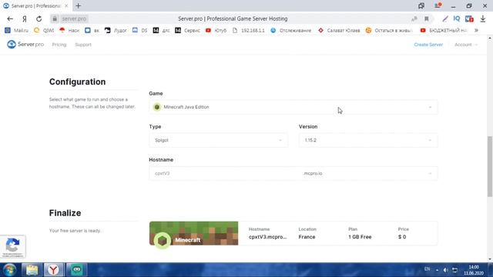Click the pen-shaped extension icon
The width and height of the screenshot is (493, 277).
445,18
